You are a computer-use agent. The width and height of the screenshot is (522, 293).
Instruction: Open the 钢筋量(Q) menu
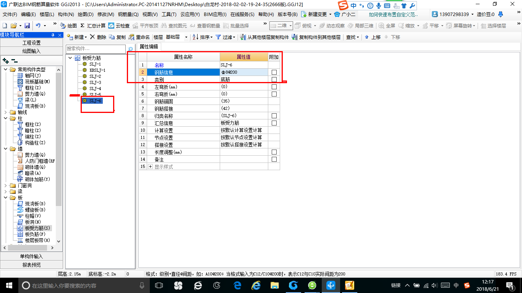click(128, 14)
